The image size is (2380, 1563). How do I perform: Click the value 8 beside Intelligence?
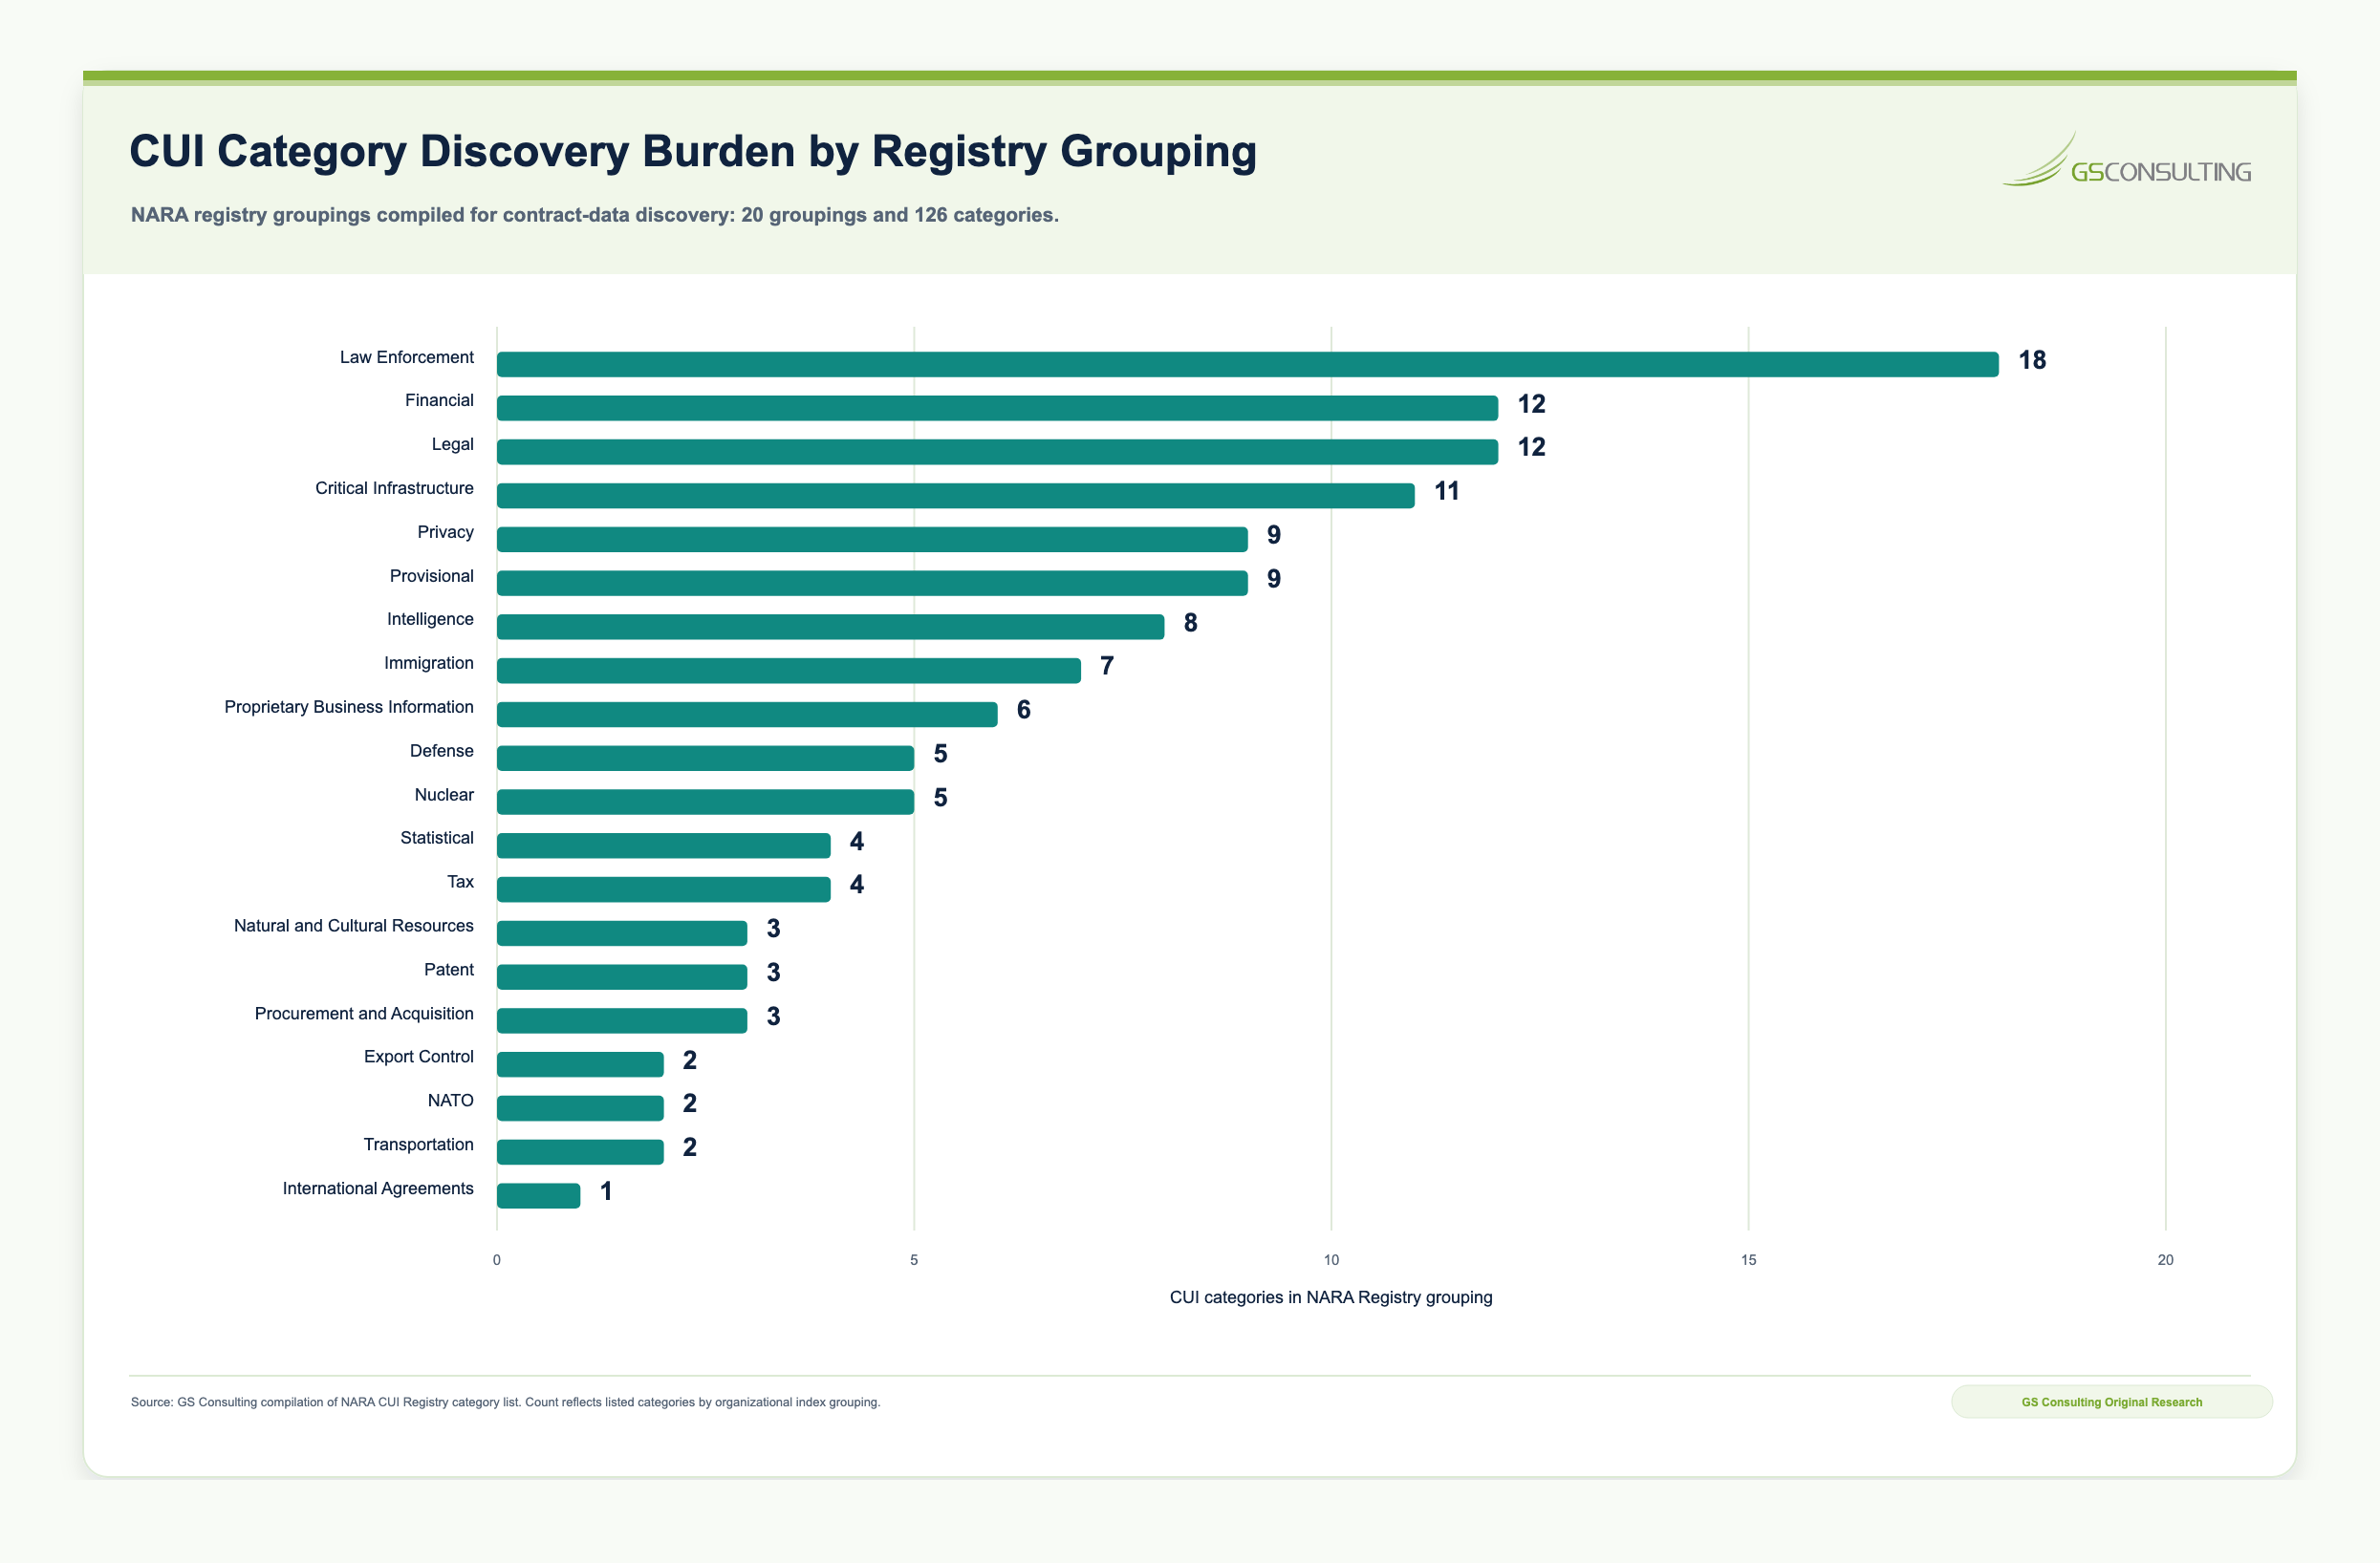coord(1190,624)
